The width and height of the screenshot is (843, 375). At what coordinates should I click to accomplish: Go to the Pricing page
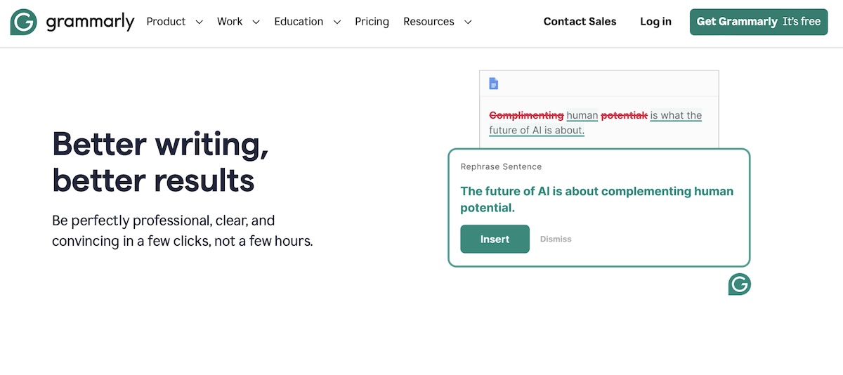pos(372,22)
